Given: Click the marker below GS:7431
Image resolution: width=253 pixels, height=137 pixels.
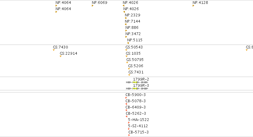Looking at the screenshot, I should [129, 75].
